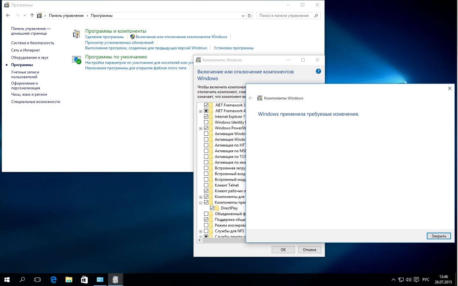
Task: Click search magnifier in Control Panel
Action: coord(316,16)
